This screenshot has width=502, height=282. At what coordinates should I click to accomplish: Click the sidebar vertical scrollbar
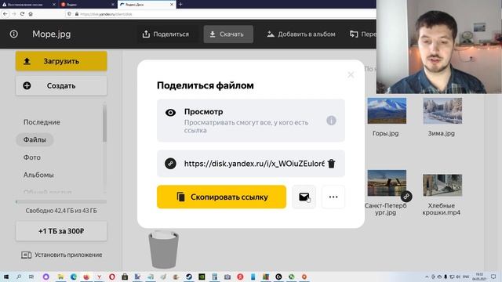click(x=104, y=124)
